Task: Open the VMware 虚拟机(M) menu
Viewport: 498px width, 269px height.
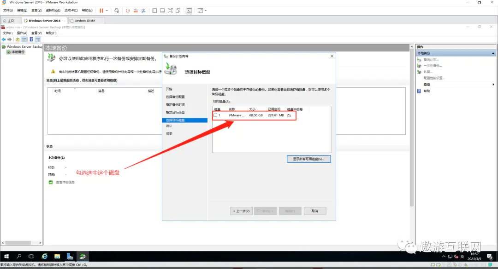Action: [x=53, y=11]
